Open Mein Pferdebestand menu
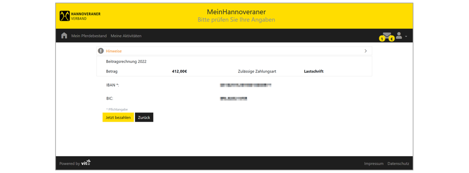Viewport: 469px width, 173px height. (89, 36)
